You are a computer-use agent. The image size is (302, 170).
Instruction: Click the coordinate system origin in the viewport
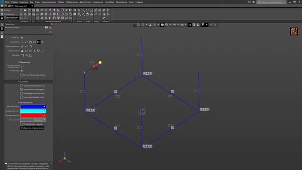(x=142, y=112)
